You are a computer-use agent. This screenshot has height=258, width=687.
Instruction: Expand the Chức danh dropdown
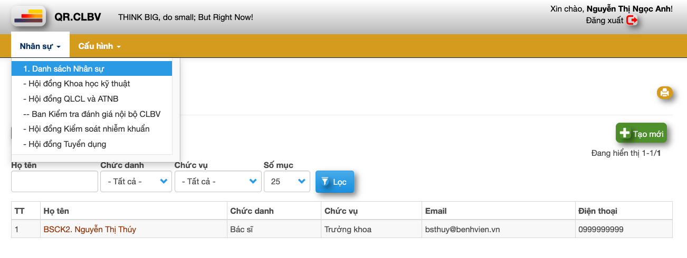pos(136,182)
